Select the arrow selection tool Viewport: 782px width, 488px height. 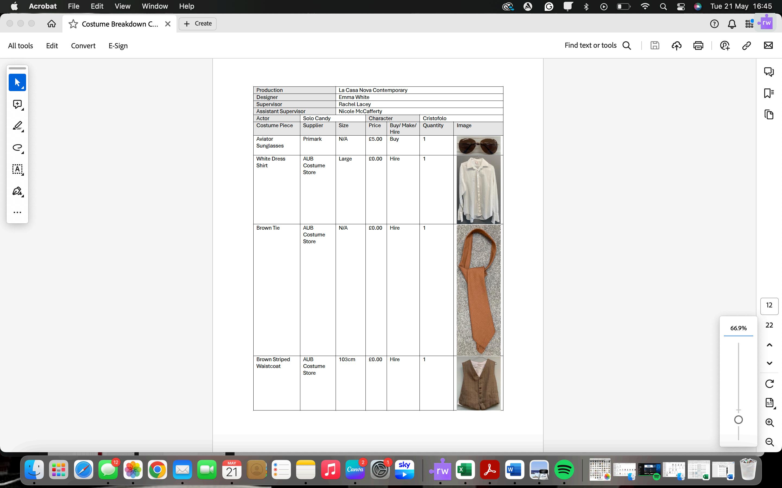tap(17, 82)
